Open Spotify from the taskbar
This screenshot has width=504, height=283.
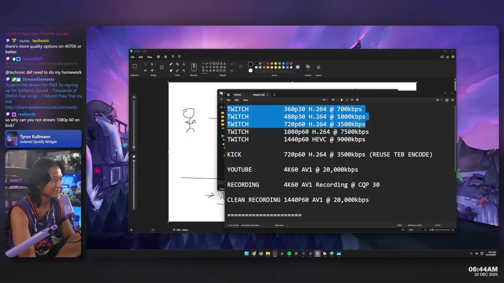point(289,254)
